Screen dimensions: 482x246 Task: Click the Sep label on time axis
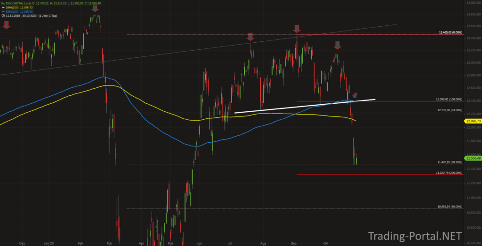coord(294,243)
